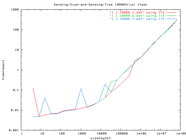Viewport: 186px width, 140px height.
Task: Click the x-axis tick label 100000
Action: point(120,134)
